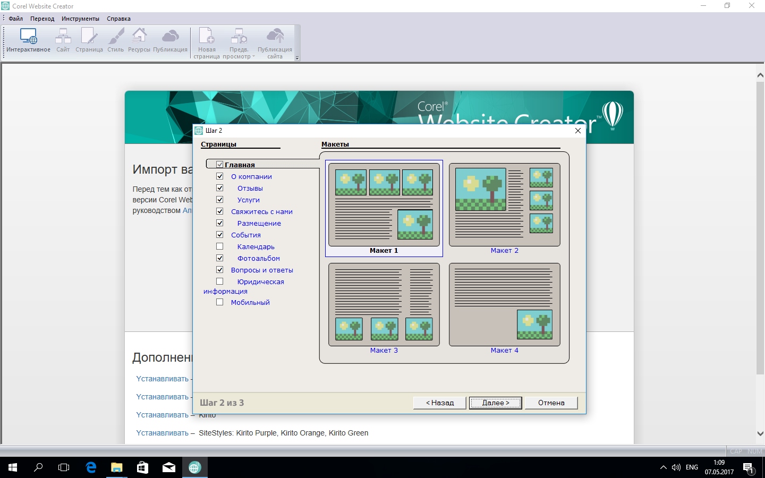This screenshot has width=765, height=478.
Task: Open the Страница view icon
Action: coord(89,40)
